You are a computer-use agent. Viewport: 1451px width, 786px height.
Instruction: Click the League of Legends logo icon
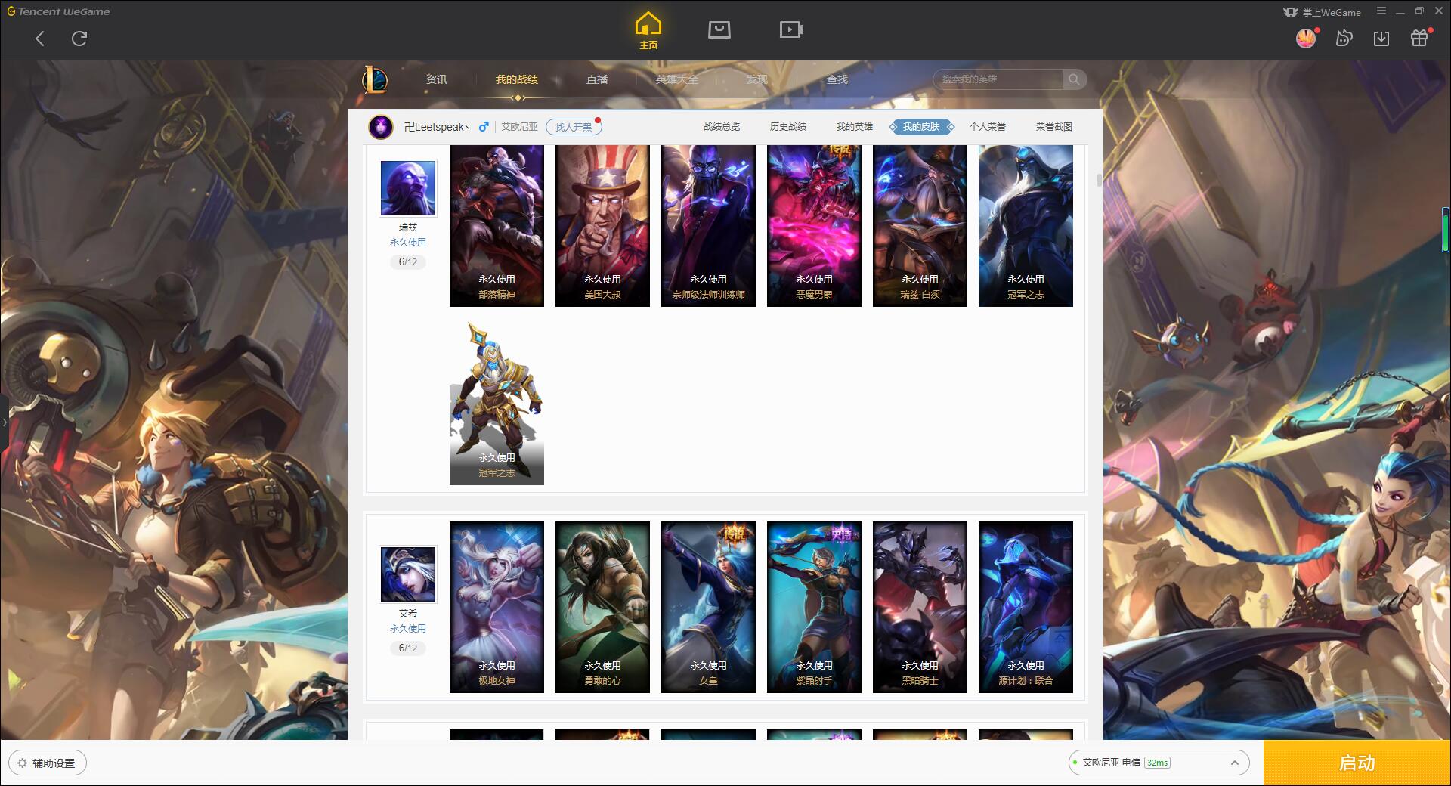coord(376,79)
